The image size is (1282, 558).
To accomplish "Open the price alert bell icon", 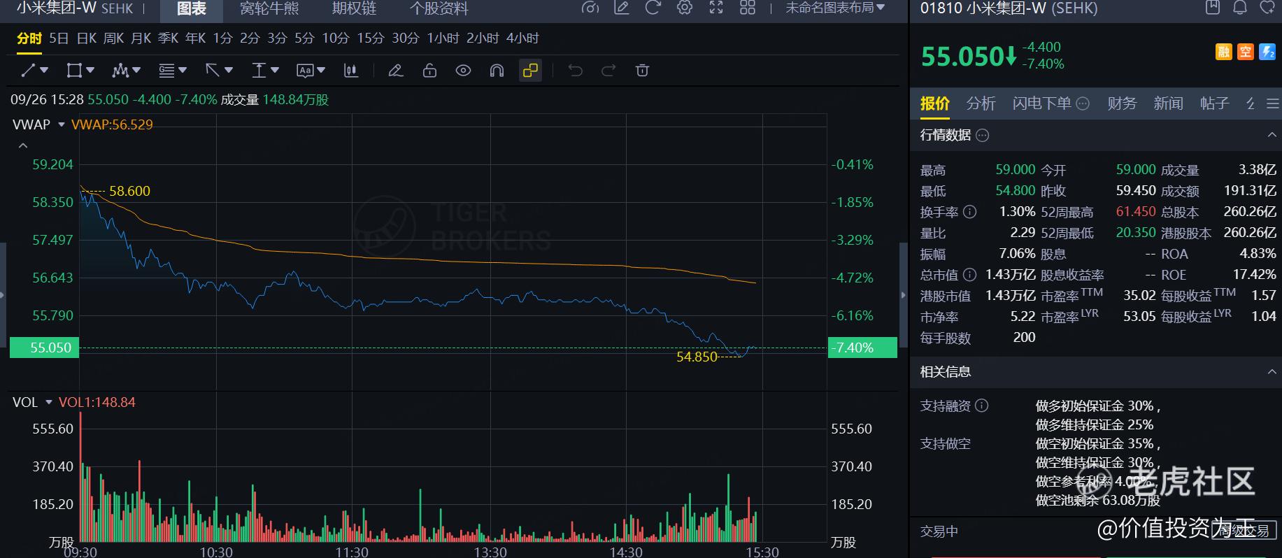I will pos(1240,8).
